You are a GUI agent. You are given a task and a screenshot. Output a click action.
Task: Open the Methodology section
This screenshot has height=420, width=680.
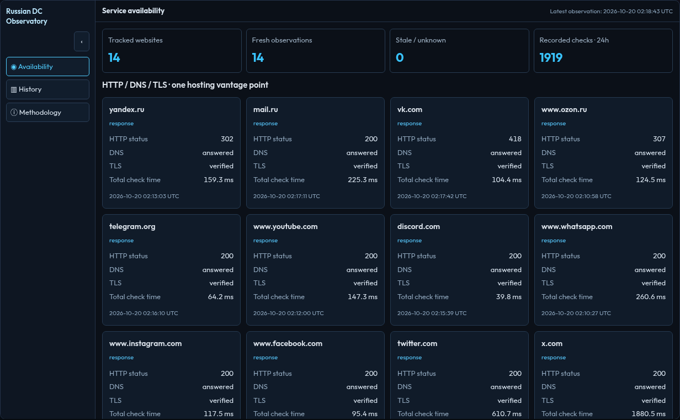[x=47, y=112]
